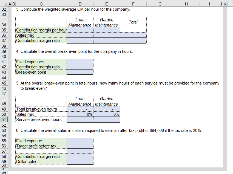Click Garden Maintenance sales mix cell in row 36

107,35
